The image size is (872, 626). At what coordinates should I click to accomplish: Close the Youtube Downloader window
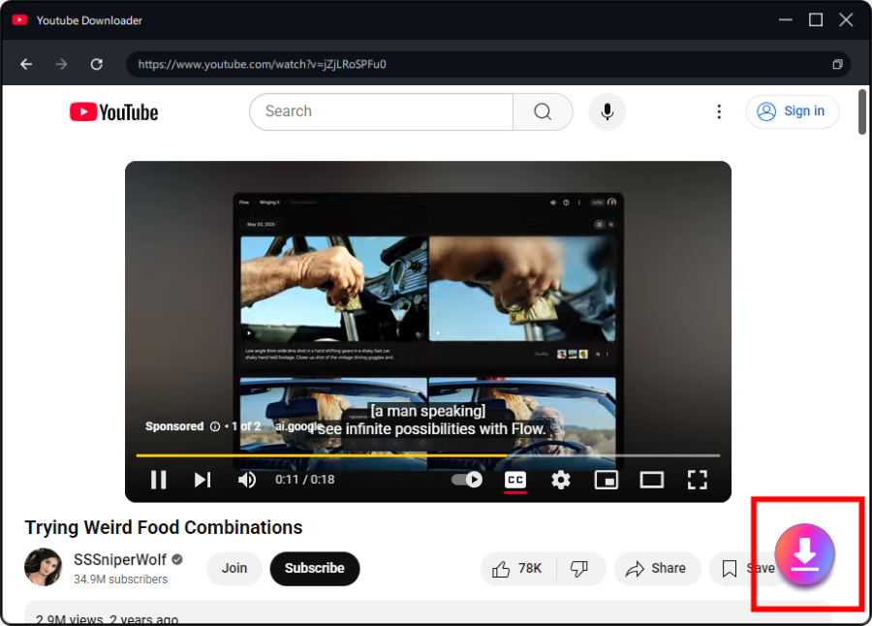(846, 20)
